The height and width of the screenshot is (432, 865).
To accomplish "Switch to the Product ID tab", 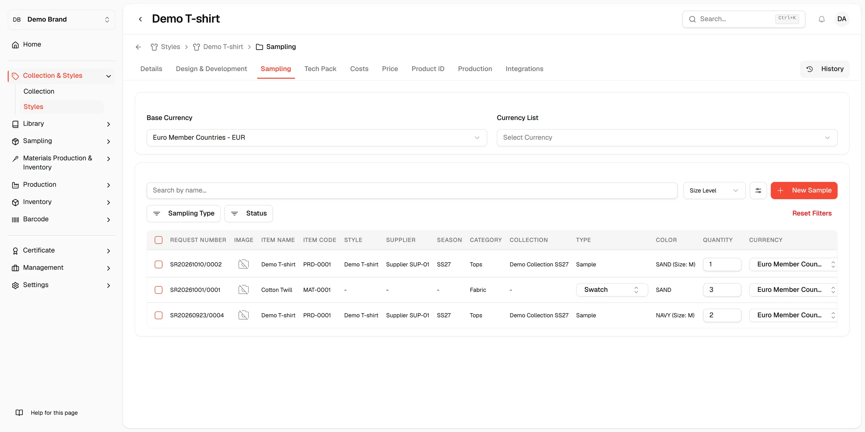I will click(x=428, y=69).
